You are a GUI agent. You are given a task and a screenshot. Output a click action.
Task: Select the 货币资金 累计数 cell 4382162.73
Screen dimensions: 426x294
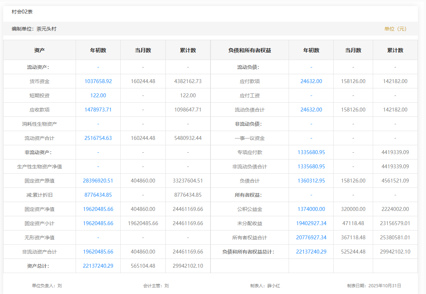click(x=188, y=81)
